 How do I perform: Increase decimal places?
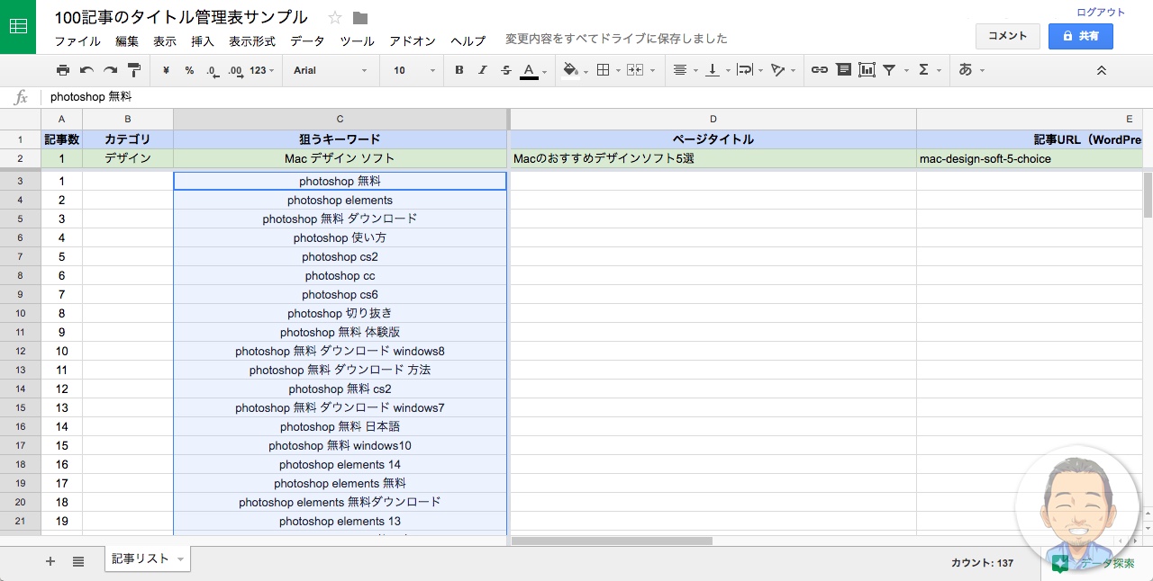click(235, 70)
